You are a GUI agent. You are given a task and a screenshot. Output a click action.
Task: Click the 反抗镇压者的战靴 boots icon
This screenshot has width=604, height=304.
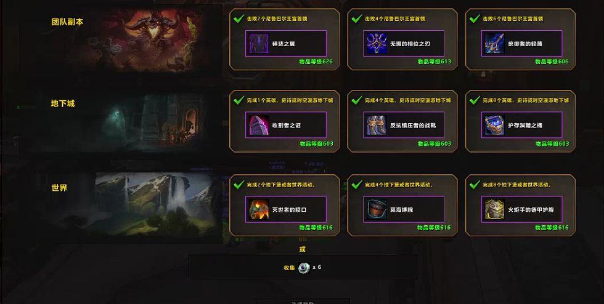click(x=377, y=125)
